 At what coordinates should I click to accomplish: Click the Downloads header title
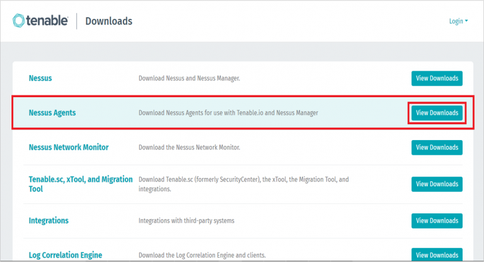click(108, 21)
